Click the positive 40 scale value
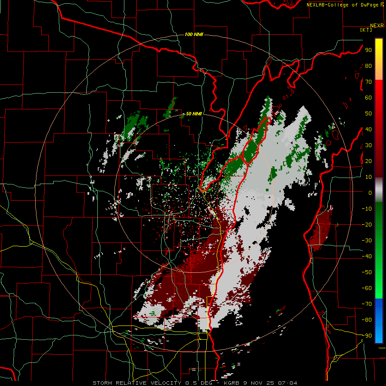 (x=368, y=130)
